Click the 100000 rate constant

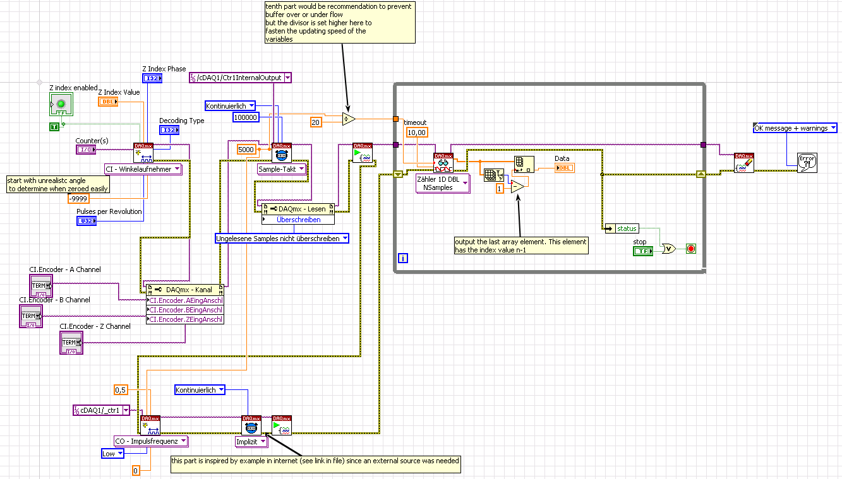click(246, 117)
